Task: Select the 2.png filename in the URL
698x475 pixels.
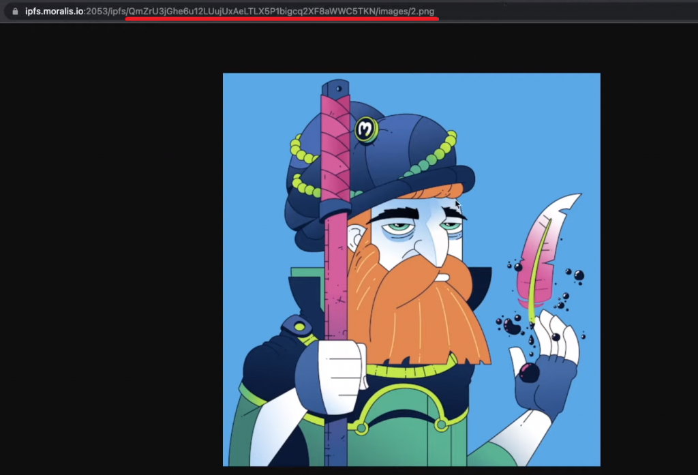Action: (423, 11)
